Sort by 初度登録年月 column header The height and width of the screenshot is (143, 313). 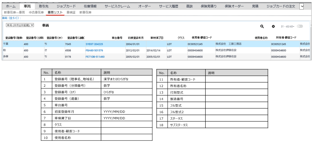click(136, 37)
